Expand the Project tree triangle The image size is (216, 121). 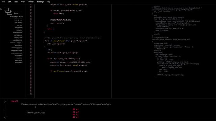pyautogui.click(x=1, y=9)
